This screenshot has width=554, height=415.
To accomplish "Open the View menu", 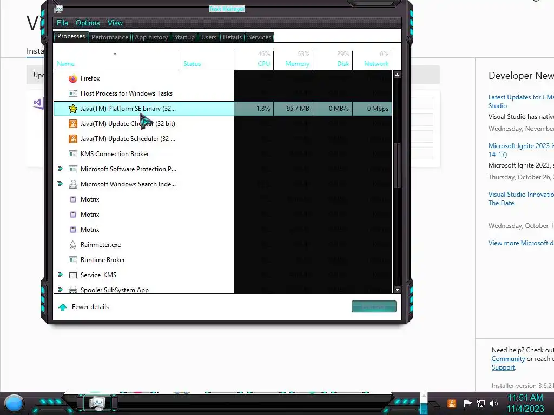I will click(115, 23).
